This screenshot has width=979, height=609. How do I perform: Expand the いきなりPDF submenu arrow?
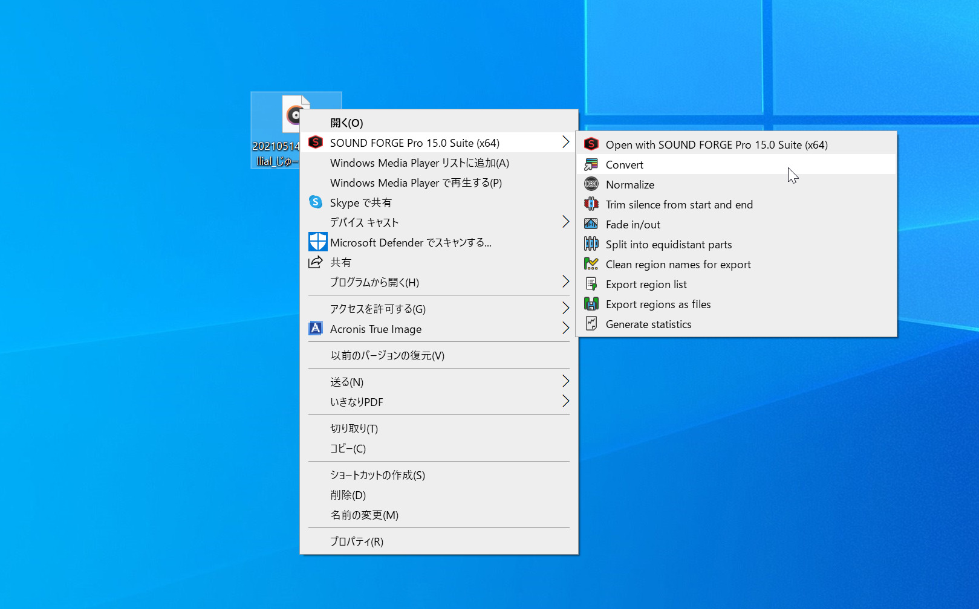pyautogui.click(x=565, y=401)
